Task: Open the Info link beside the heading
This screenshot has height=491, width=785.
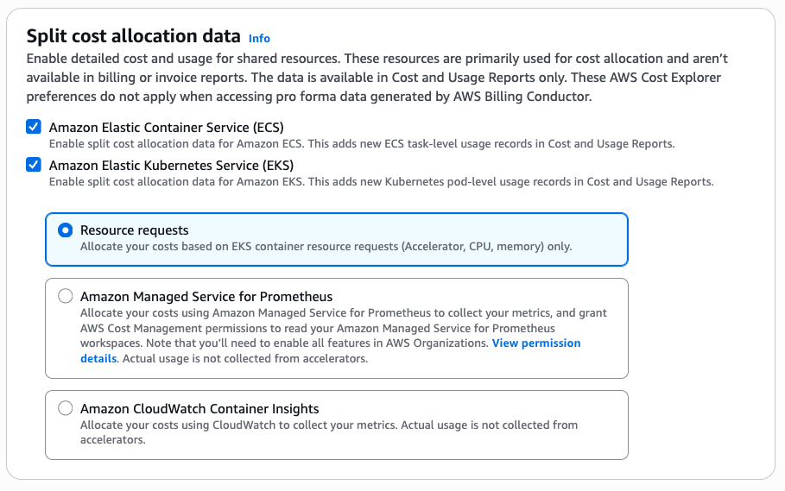Action: click(259, 38)
